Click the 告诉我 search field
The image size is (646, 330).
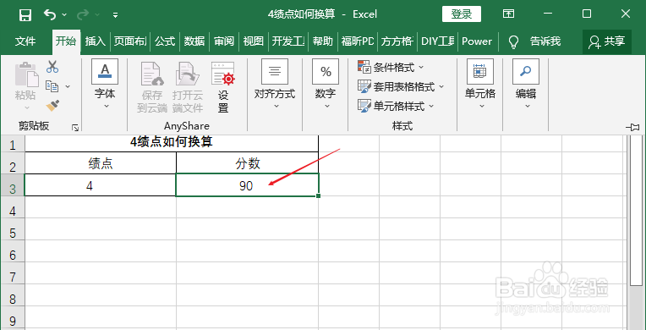point(545,41)
